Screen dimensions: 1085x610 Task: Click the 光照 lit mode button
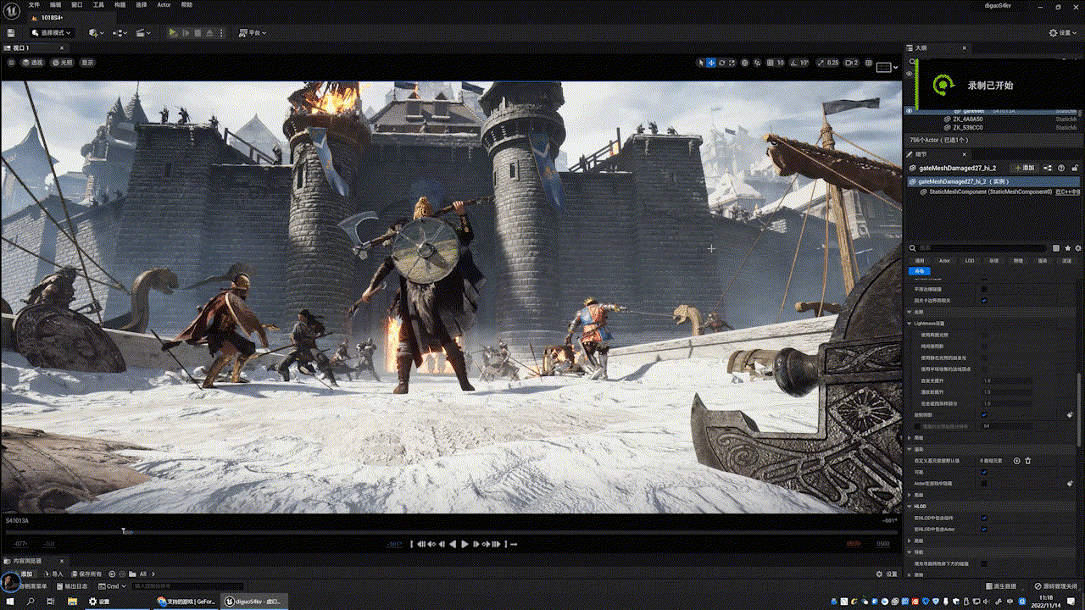tap(62, 62)
